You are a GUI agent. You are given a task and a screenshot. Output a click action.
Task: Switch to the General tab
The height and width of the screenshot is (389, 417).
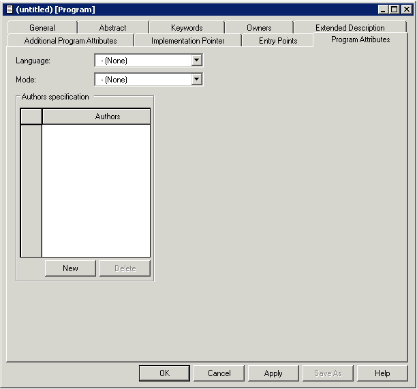[42, 28]
